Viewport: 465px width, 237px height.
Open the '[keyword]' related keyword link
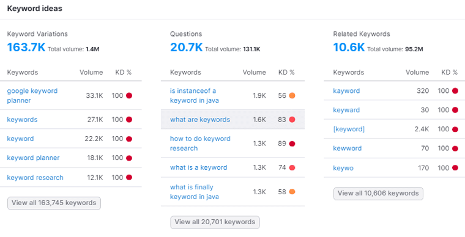point(349,129)
